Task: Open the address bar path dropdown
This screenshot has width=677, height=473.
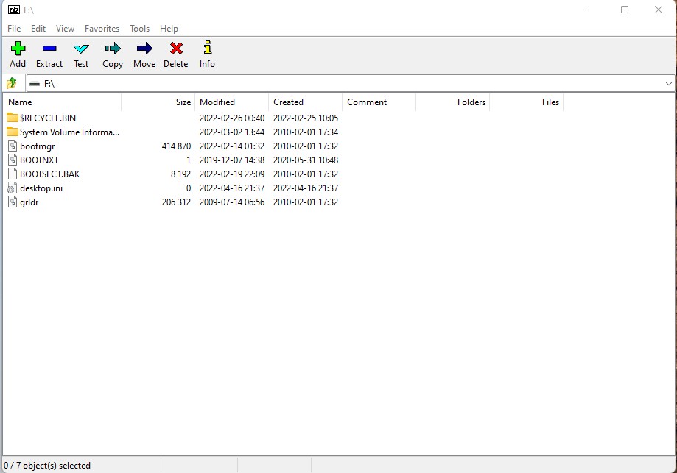Action: (668, 83)
